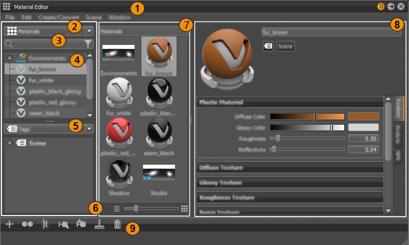Click into the material search field
Viewport: 409px width, 245px height.
(48, 44)
